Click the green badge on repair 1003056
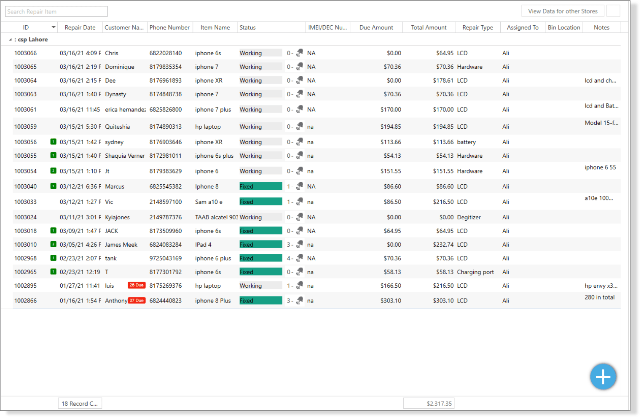Screen dimensions: 641x418 tap(53, 142)
